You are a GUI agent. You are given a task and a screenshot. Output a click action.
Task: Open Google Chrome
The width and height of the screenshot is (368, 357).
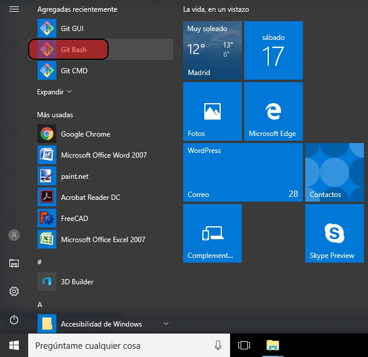pyautogui.click(x=100, y=134)
